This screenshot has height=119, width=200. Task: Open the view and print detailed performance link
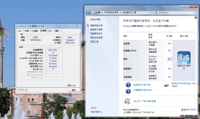tap(183, 85)
